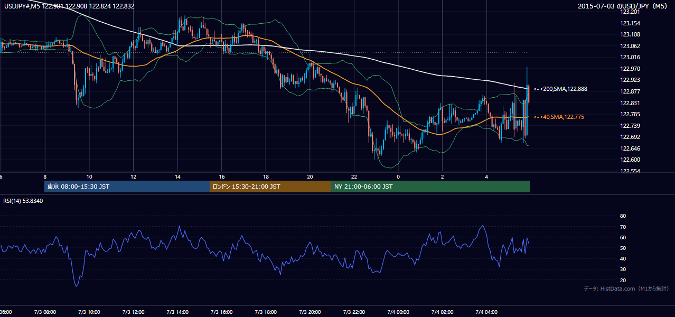675x317 pixels.
Task: Click the 7/3 14:00 bottom time label
Action: [177, 312]
